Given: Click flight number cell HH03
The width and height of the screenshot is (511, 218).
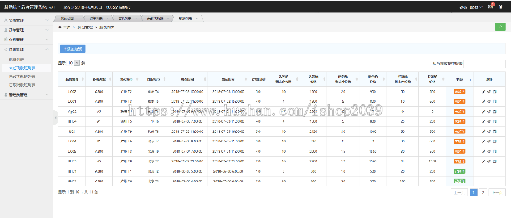Looking at the screenshot, I should click(72, 181).
